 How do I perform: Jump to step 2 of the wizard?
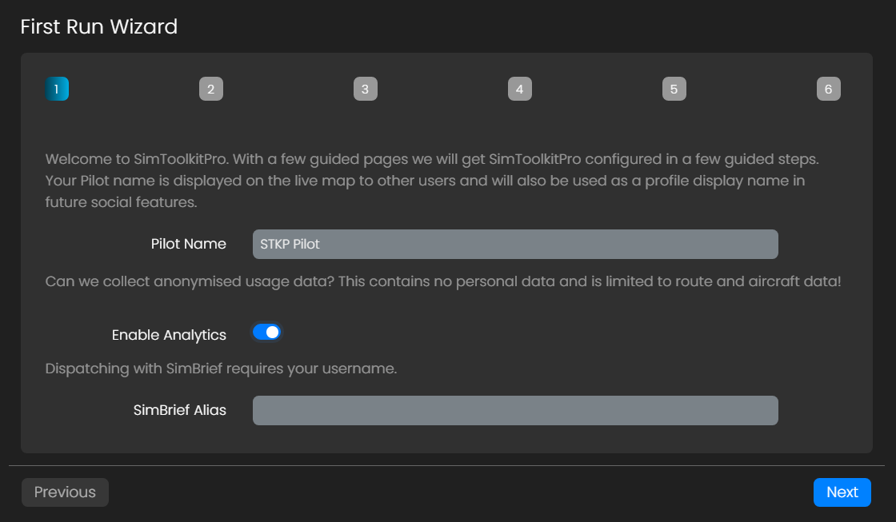point(211,89)
